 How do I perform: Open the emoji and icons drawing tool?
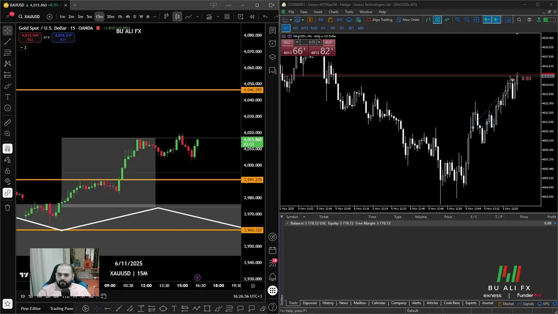(7, 108)
